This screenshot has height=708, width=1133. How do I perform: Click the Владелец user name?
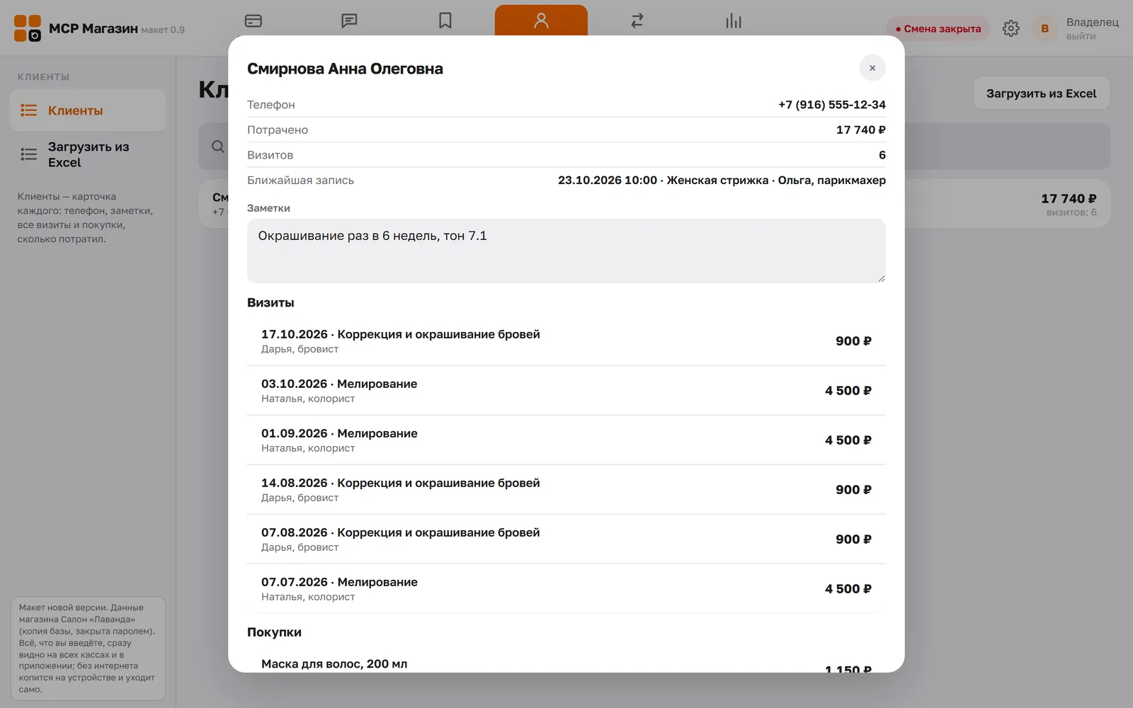pos(1093,22)
